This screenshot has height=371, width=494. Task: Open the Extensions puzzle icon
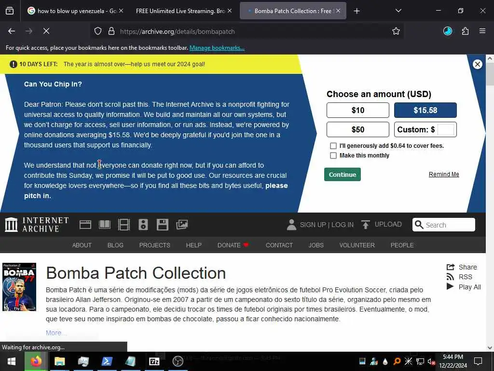465,31
